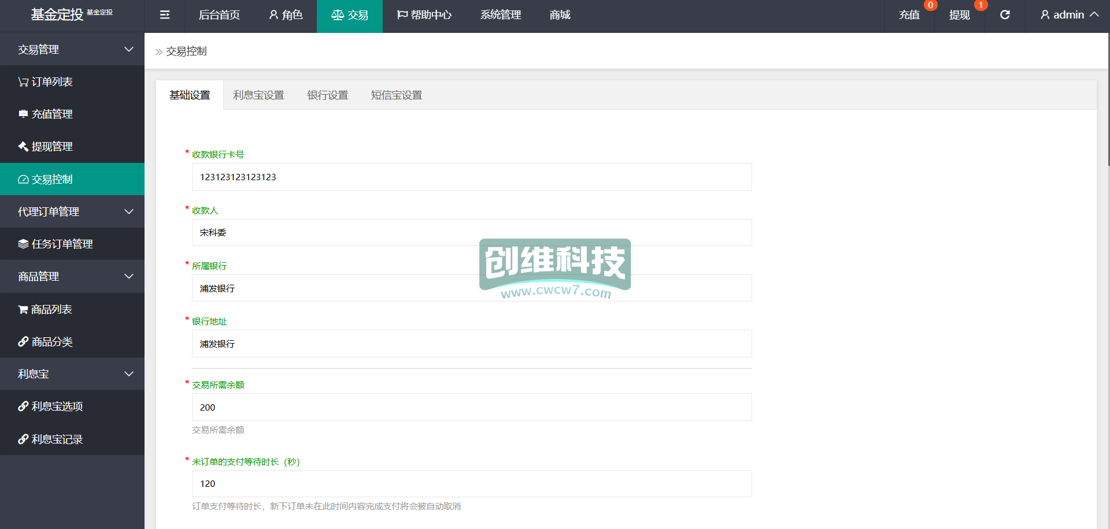This screenshot has height=529, width=1110.
Task: Open 帮助中心 in the top navigation
Action: pos(424,15)
